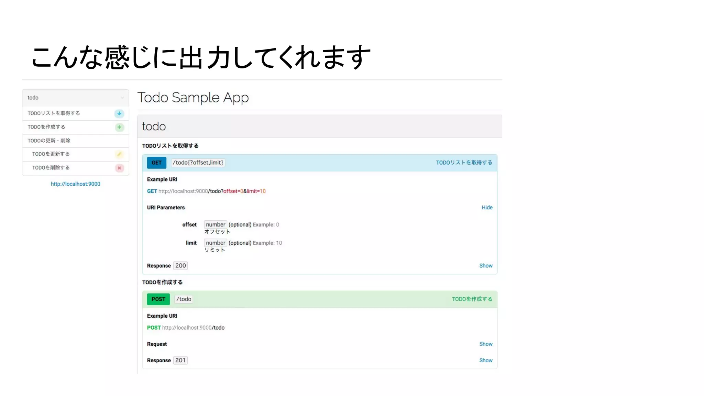This screenshot has height=396, width=704.
Task: Hide the URI Parameters section
Action: [x=487, y=208]
